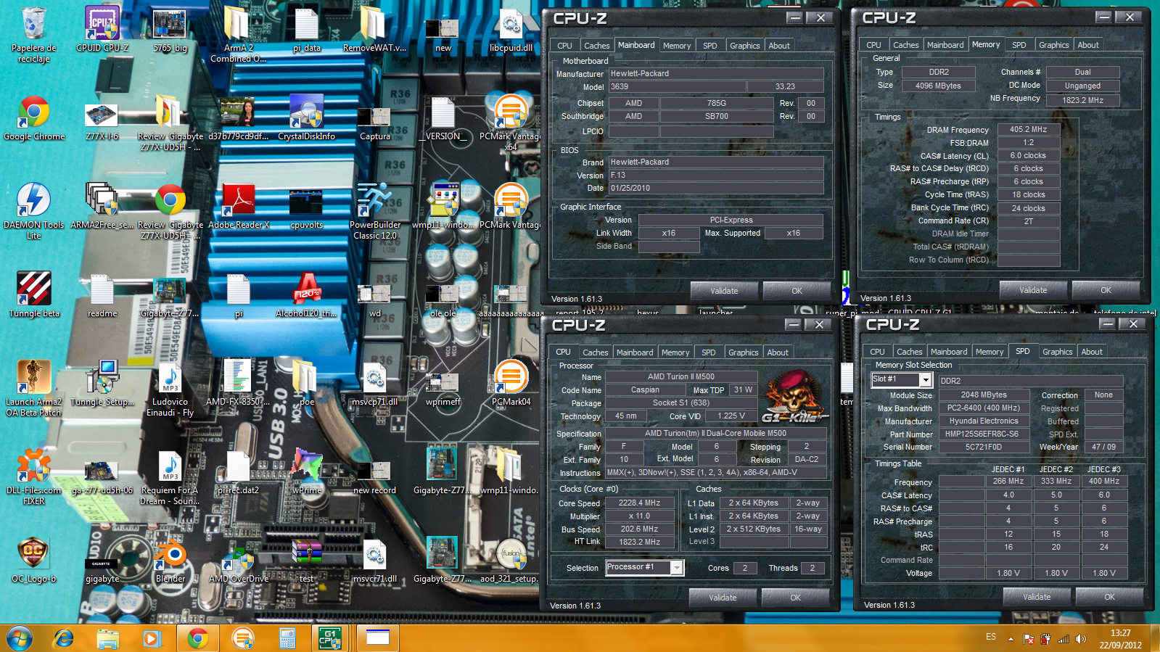This screenshot has height=652, width=1160.
Task: Switch to Chrome in the taskbar
Action: pos(197,638)
